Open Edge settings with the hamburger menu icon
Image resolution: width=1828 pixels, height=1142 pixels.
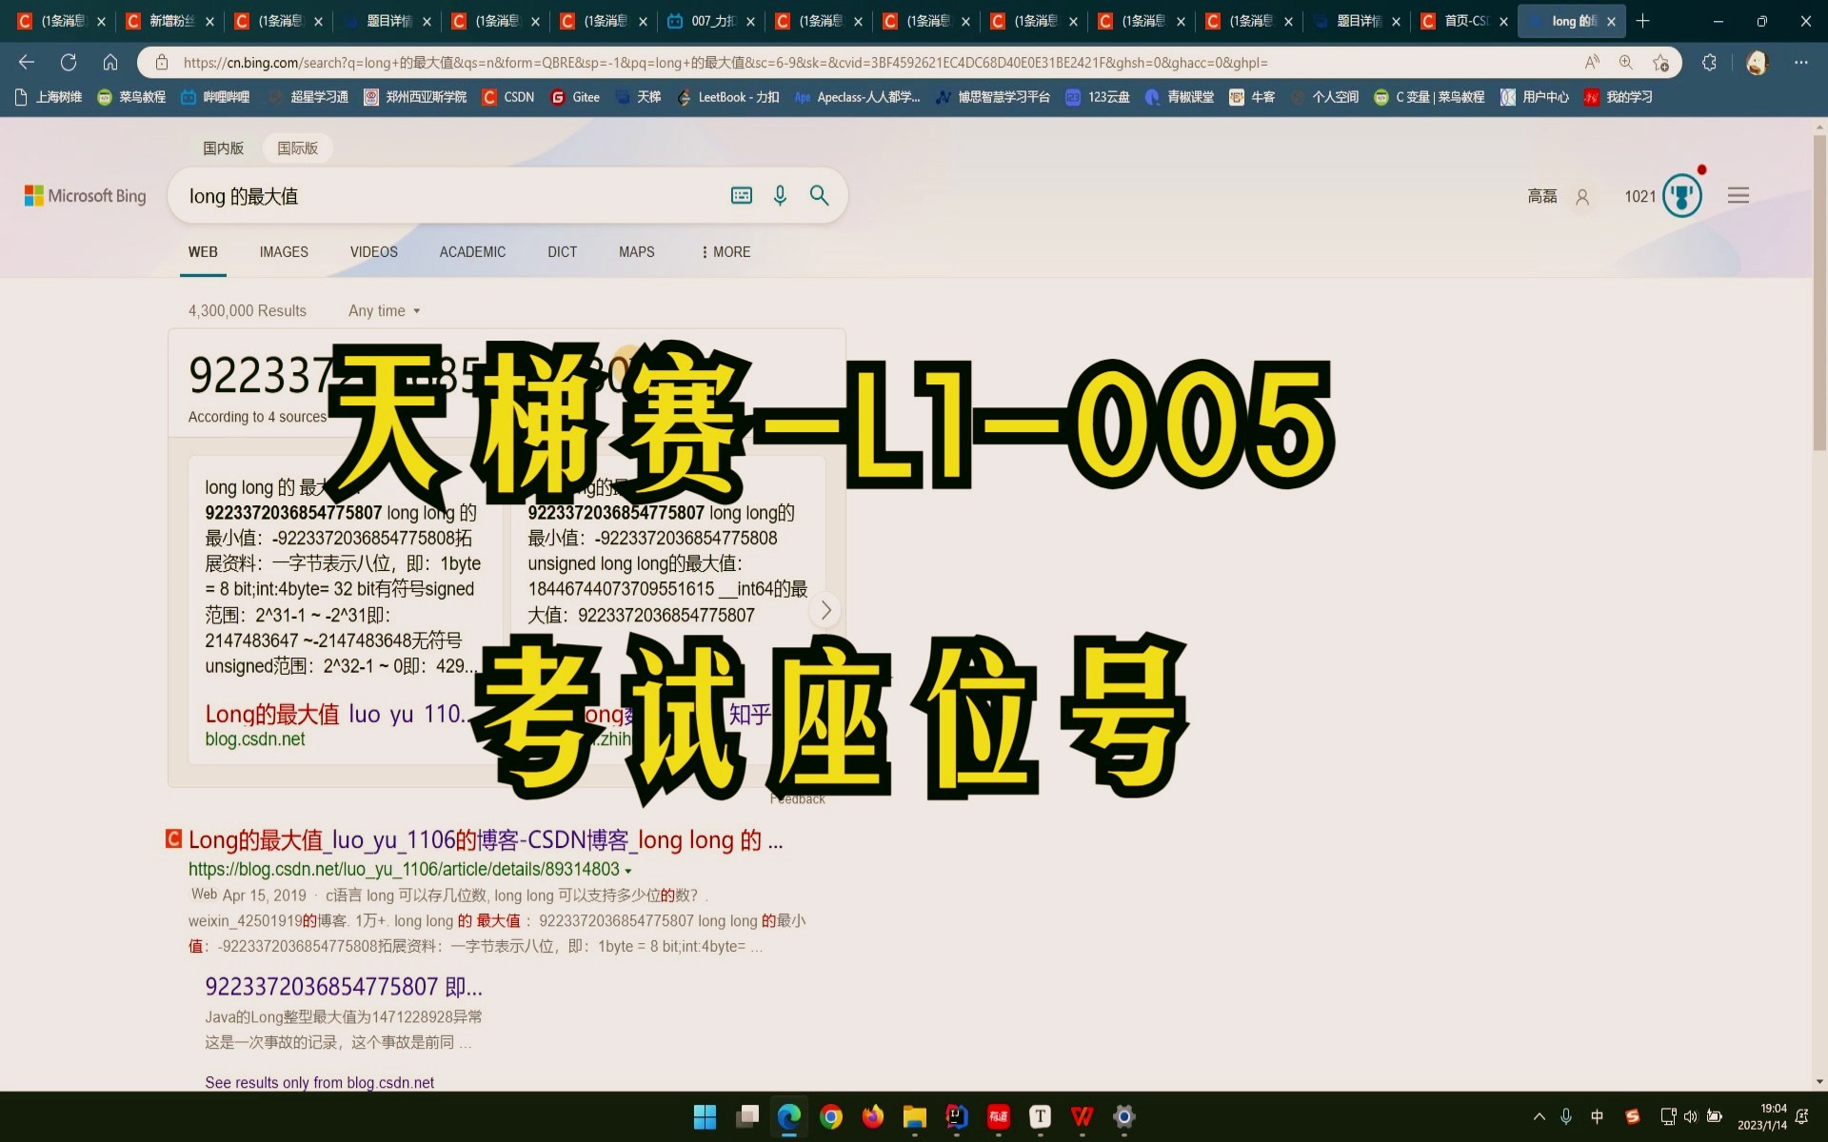1739,195
